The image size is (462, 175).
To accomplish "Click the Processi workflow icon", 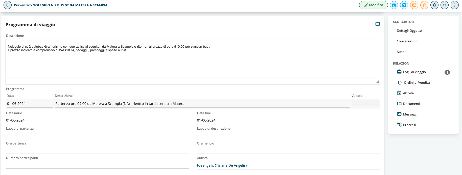I will coord(399,125).
